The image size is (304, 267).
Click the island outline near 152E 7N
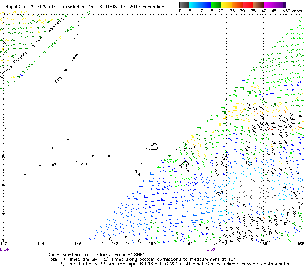click(184, 166)
